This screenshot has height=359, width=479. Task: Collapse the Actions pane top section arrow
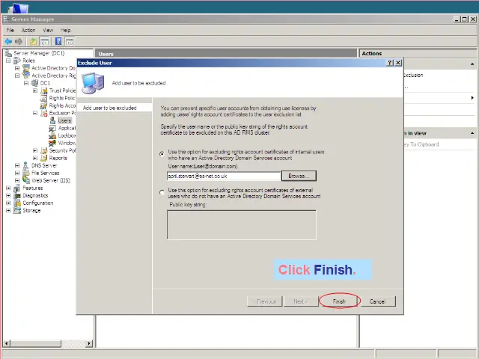472,64
